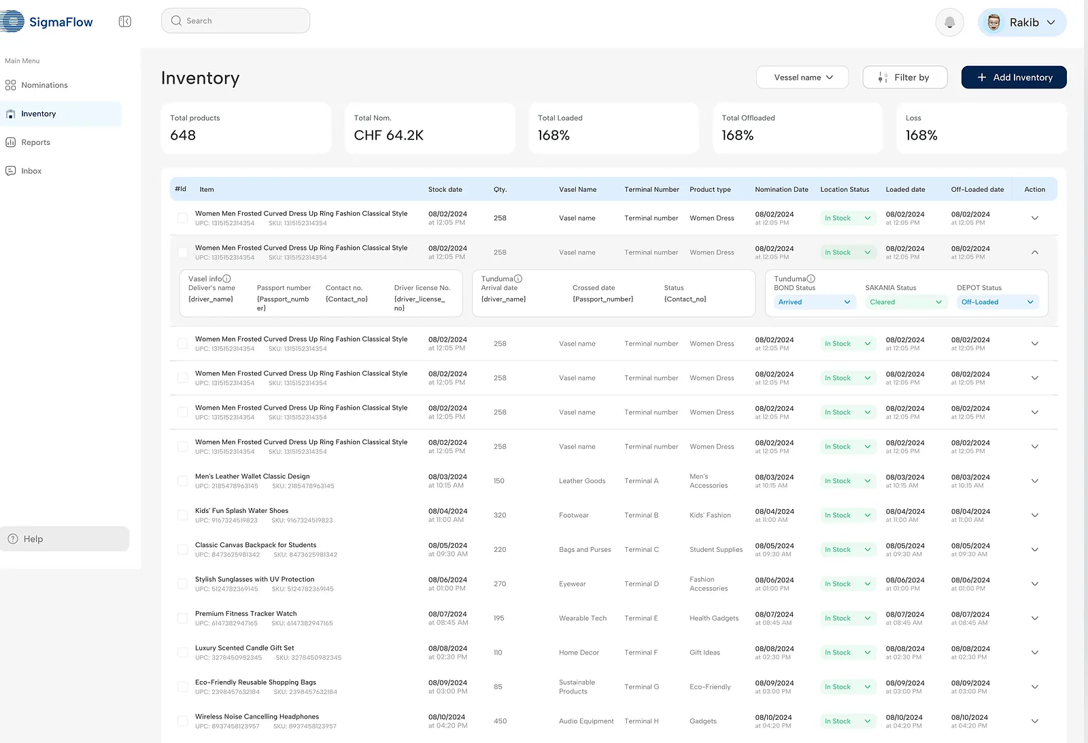The width and height of the screenshot is (1088, 743).
Task: Open the Rakib user menu
Action: [1022, 22]
